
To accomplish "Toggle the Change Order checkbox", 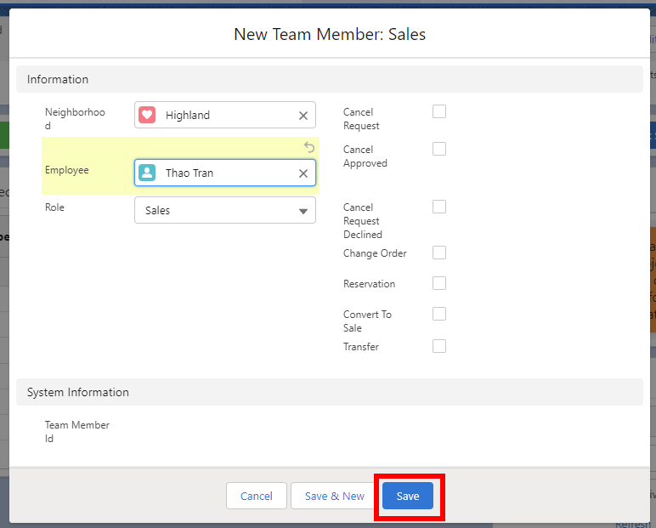I will (439, 253).
